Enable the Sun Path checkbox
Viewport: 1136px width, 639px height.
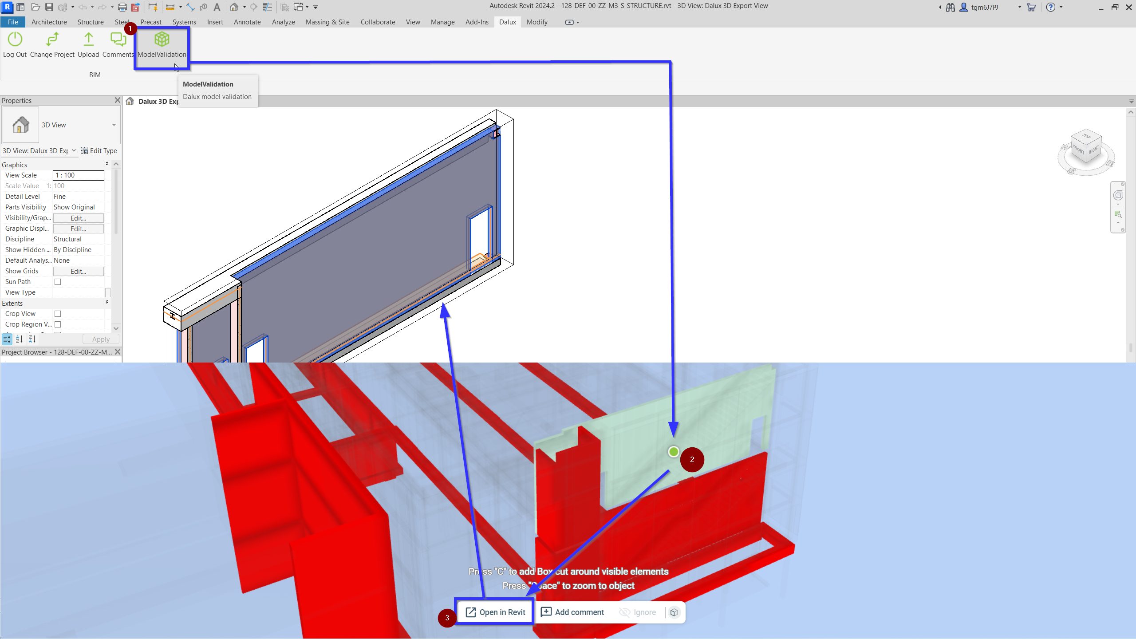(58, 282)
